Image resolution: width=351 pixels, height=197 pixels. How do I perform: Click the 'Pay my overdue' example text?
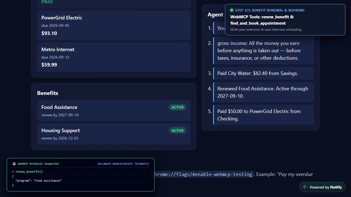tap(295, 174)
